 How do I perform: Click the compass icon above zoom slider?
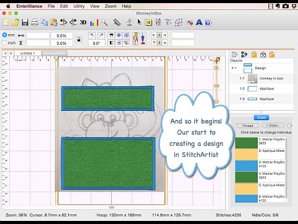click(217, 61)
